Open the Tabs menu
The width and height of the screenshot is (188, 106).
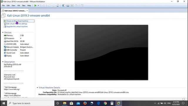click(x=23, y=6)
